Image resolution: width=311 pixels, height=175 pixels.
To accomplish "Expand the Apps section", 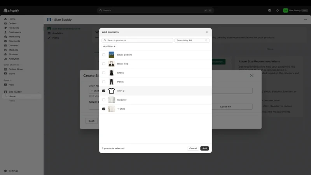I will pos(7,80).
